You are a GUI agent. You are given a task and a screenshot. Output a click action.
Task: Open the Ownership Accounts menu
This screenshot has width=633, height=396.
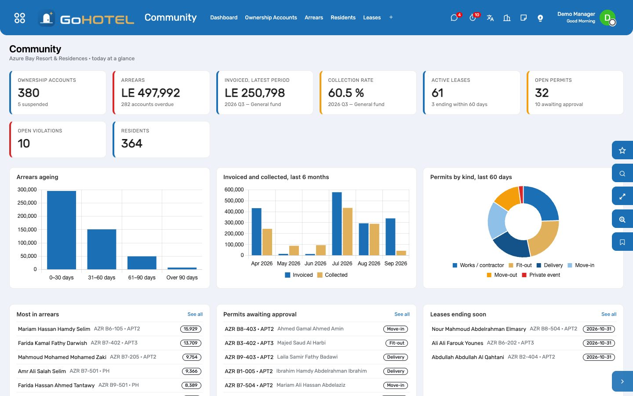pos(271,18)
